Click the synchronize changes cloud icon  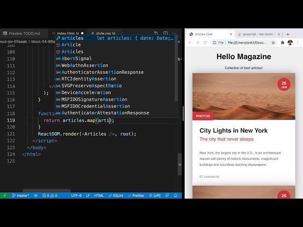click(36, 195)
